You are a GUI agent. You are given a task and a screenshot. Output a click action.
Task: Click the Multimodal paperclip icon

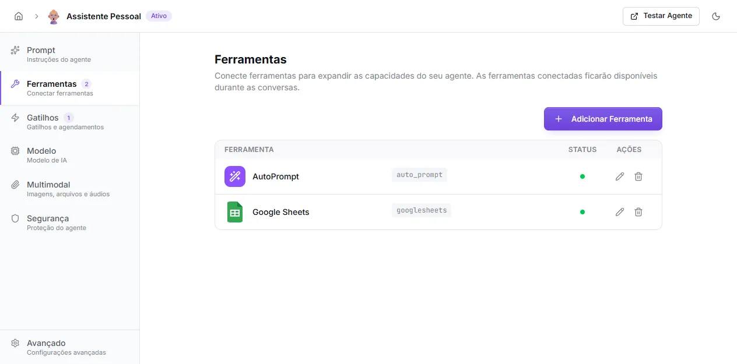(15, 185)
